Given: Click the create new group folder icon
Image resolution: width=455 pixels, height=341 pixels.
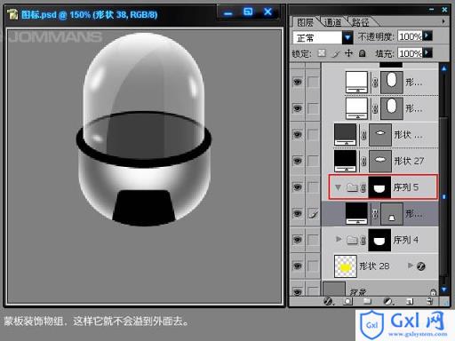Looking at the screenshot, I should point(367,301).
